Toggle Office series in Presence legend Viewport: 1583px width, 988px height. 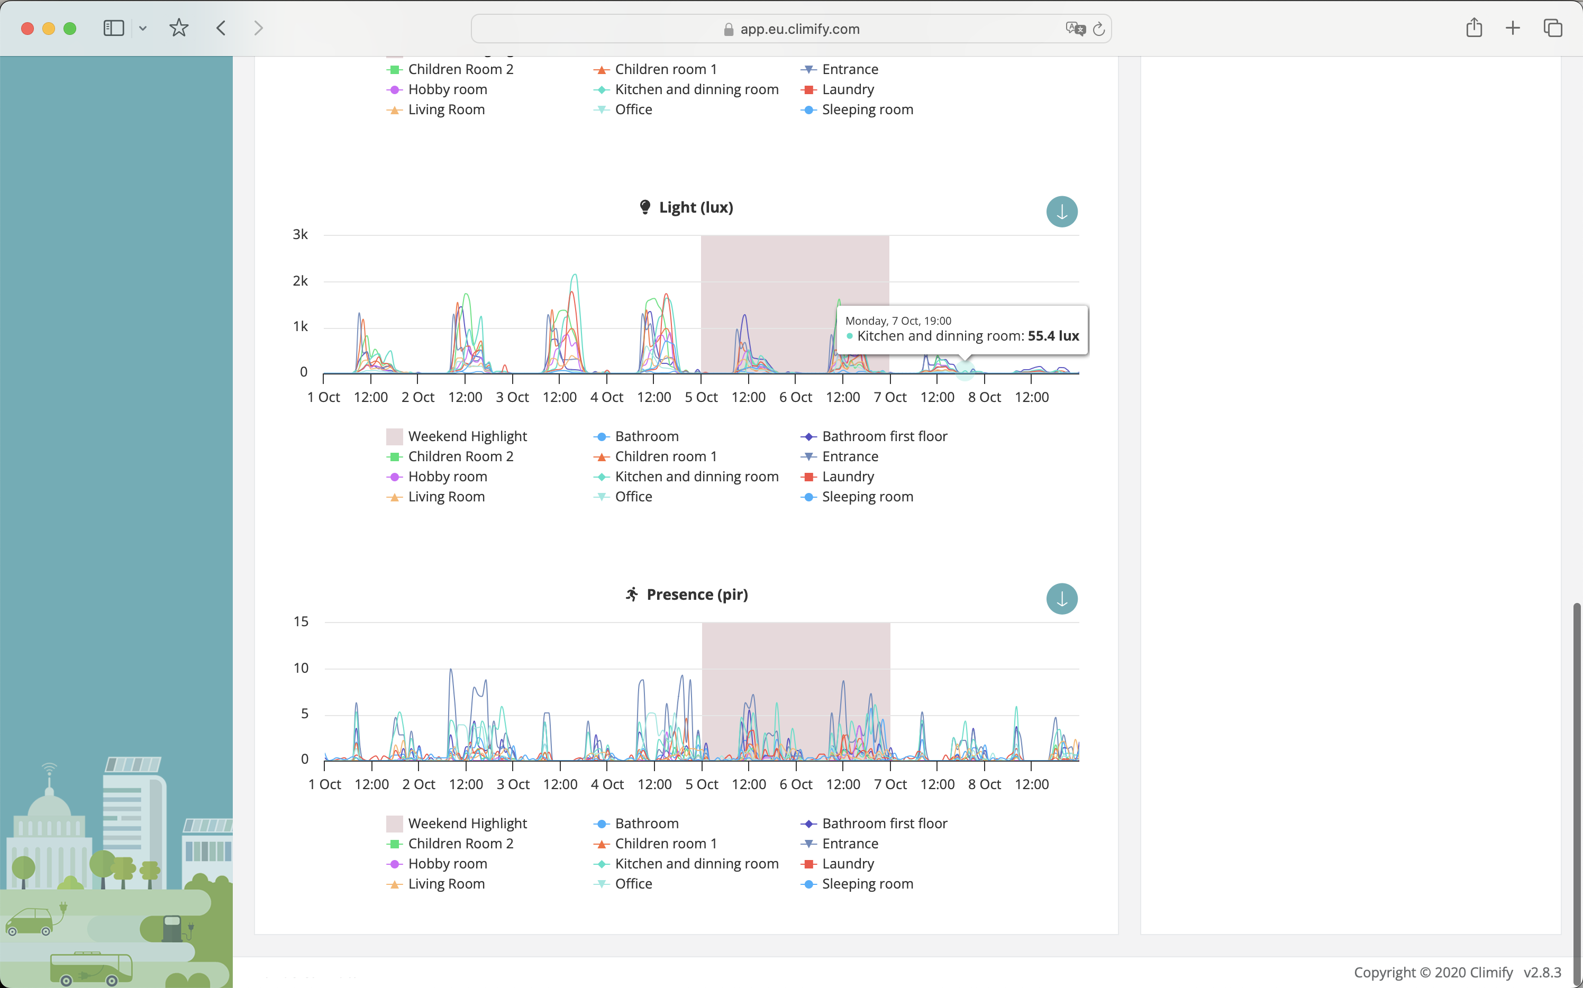[622, 885]
